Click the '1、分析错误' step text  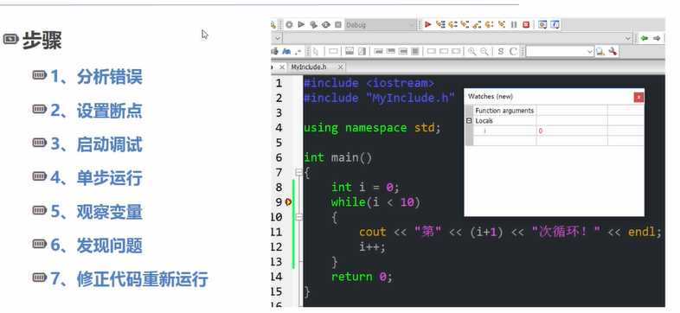click(96, 77)
